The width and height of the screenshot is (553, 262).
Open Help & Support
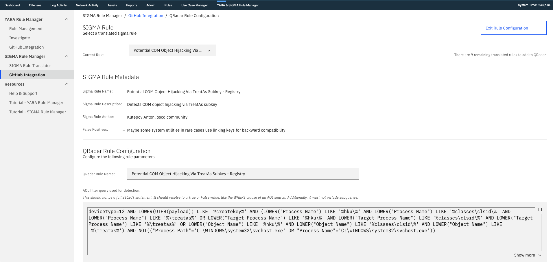[23, 93]
